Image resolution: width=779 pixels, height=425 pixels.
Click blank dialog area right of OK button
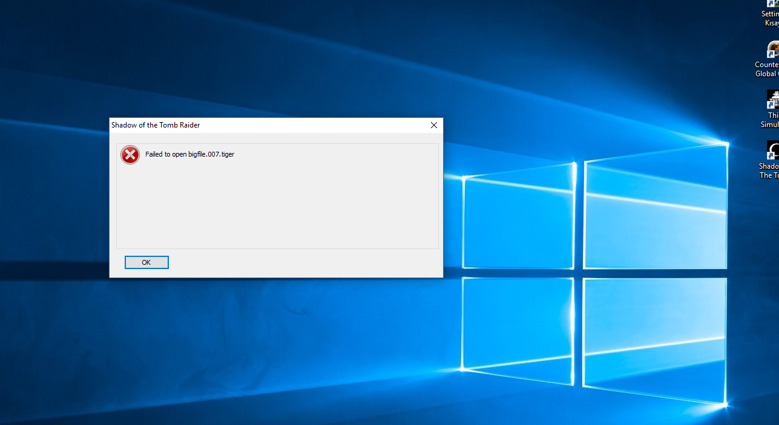[303, 263]
